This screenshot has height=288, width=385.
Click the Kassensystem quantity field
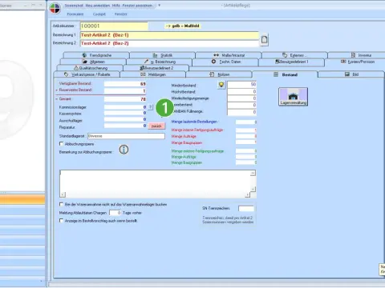(x=125, y=113)
